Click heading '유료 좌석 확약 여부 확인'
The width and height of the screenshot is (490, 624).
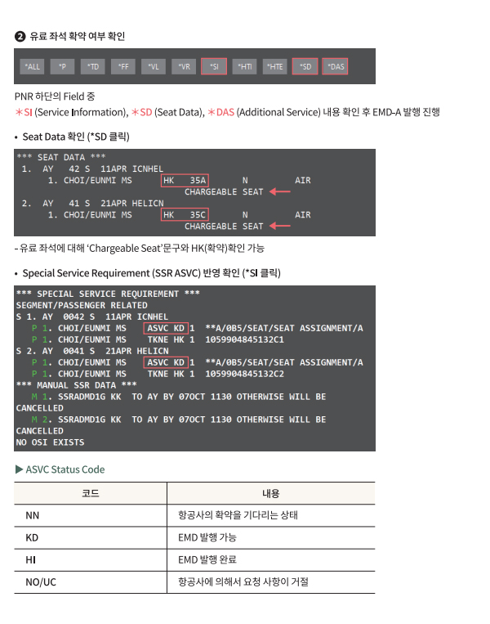pos(78,36)
